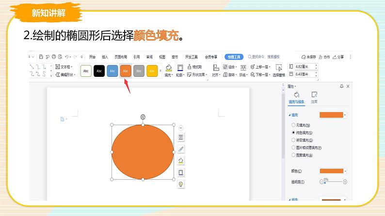The height and width of the screenshot is (216, 385).
Task: Open the 颜色(C) color dropdown arrow
Action: click(345, 171)
